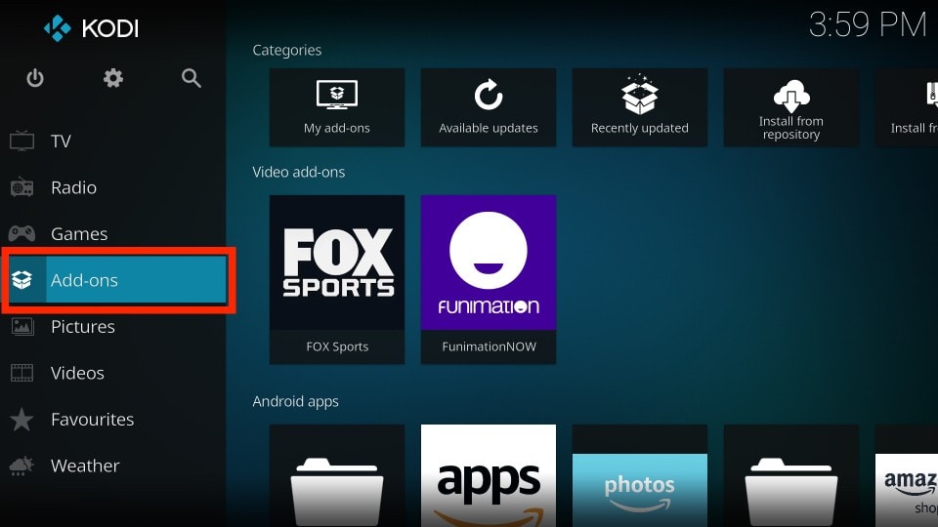Viewport: 938px width, 527px height.
Task: Click the Video add-ons heading
Action: (x=299, y=172)
